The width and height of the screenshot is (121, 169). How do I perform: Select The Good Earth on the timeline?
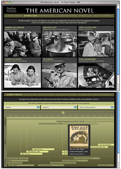pyautogui.click(x=106, y=145)
